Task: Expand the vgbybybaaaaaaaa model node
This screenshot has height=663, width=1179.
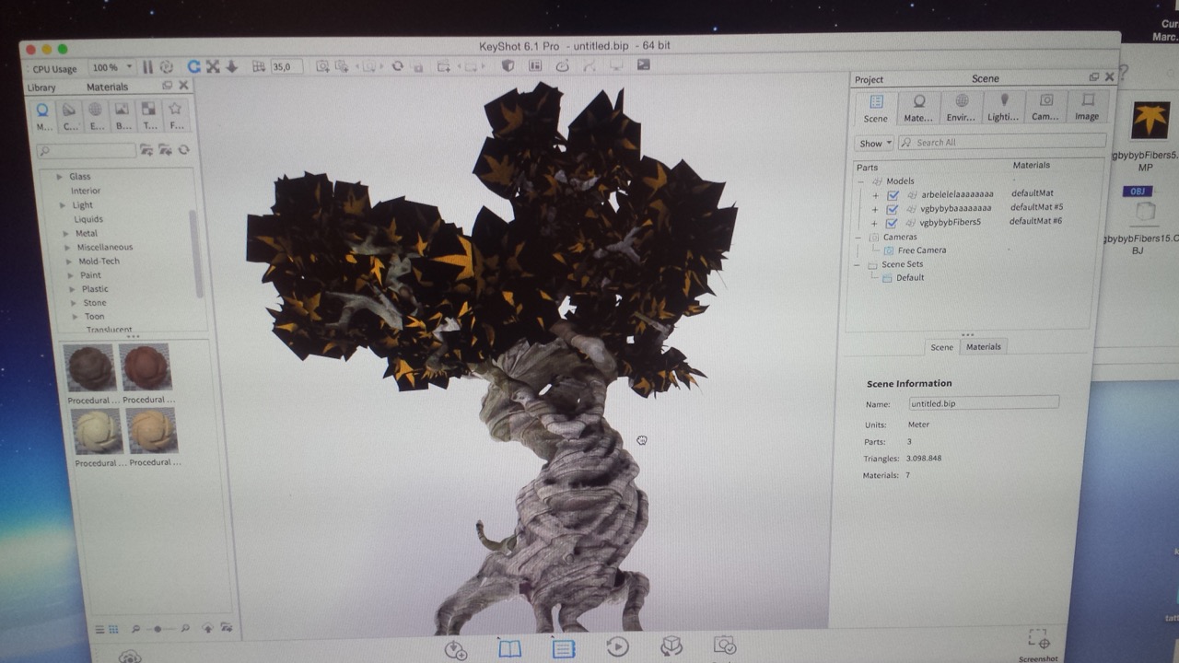Action: [875, 209]
